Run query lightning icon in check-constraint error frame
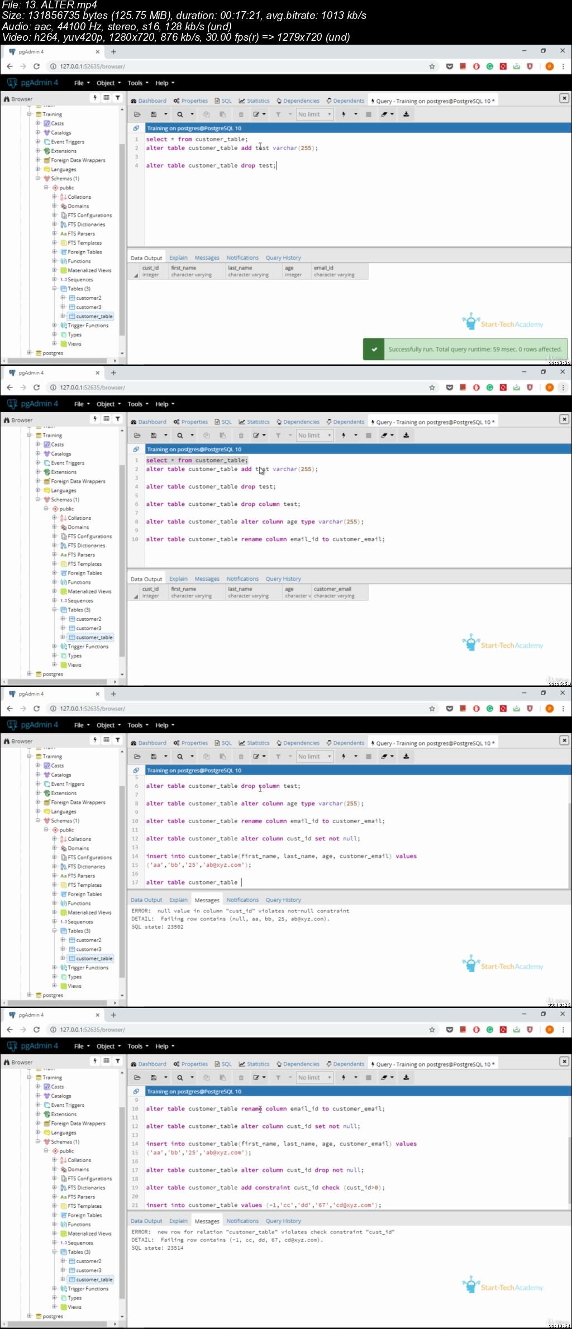The image size is (572, 1329). click(x=344, y=1078)
